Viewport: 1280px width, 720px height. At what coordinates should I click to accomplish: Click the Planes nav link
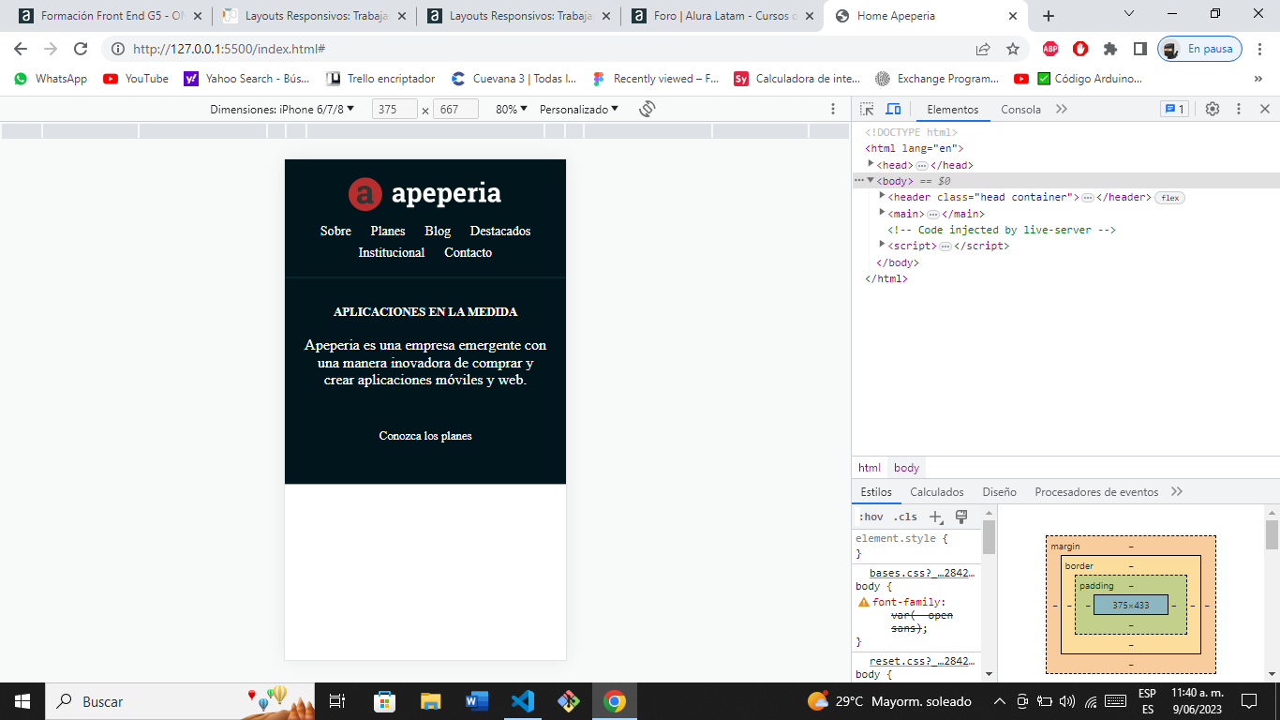click(x=388, y=231)
